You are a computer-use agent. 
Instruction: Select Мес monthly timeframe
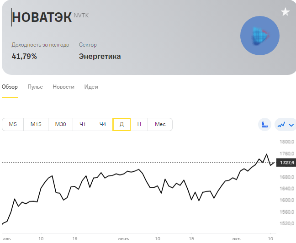coord(160,124)
